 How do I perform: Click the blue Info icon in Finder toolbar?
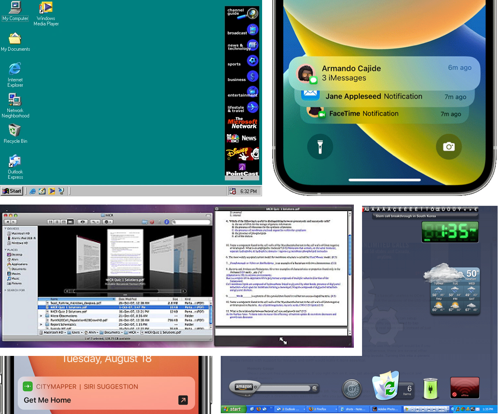167,222
